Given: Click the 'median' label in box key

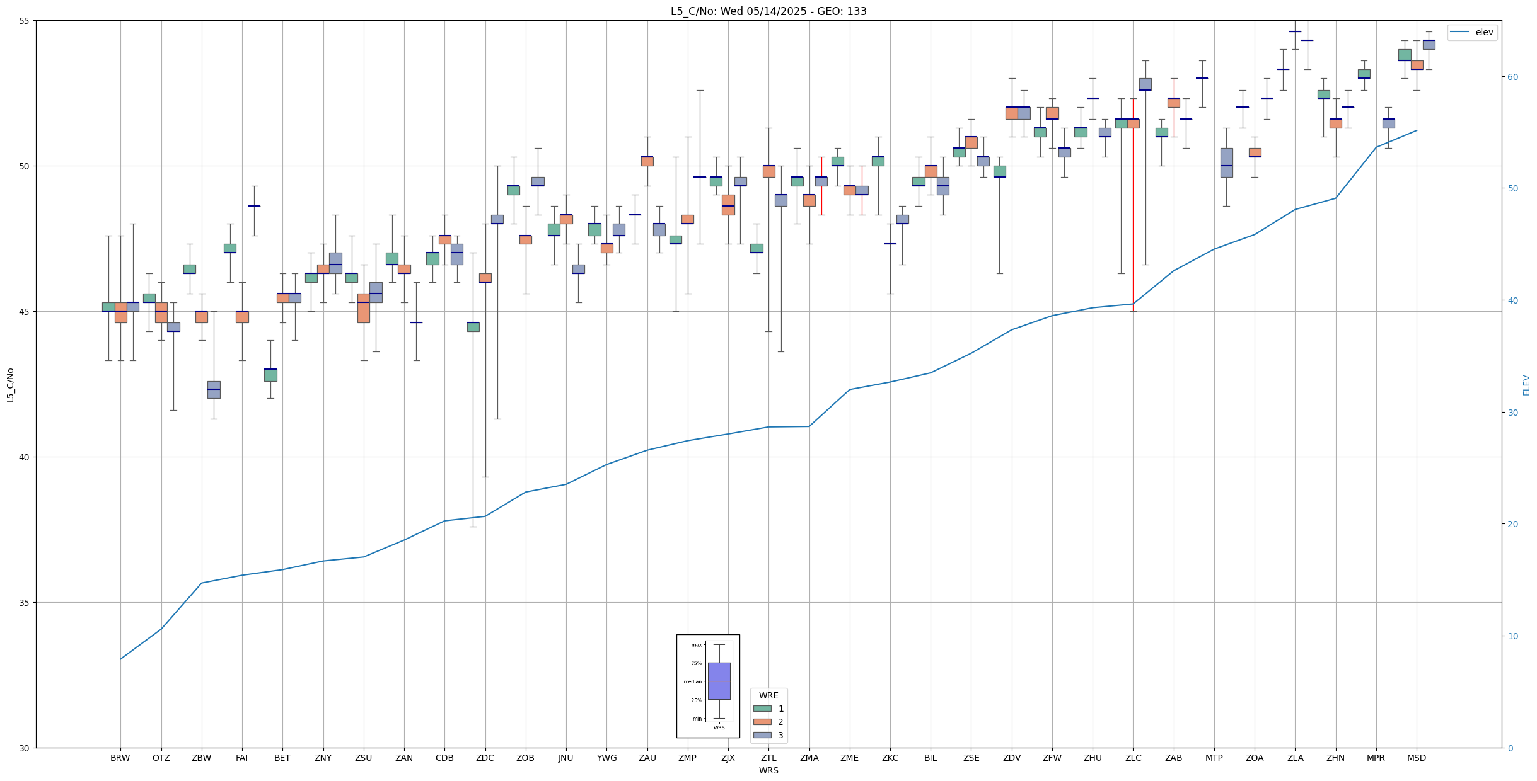Looking at the screenshot, I should point(692,681).
